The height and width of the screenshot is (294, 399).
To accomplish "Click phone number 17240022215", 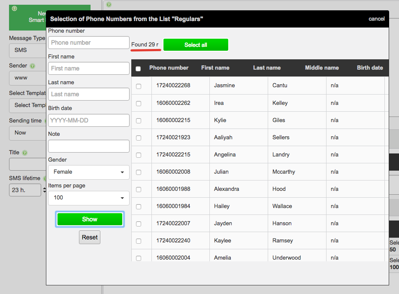I will 173,155.
